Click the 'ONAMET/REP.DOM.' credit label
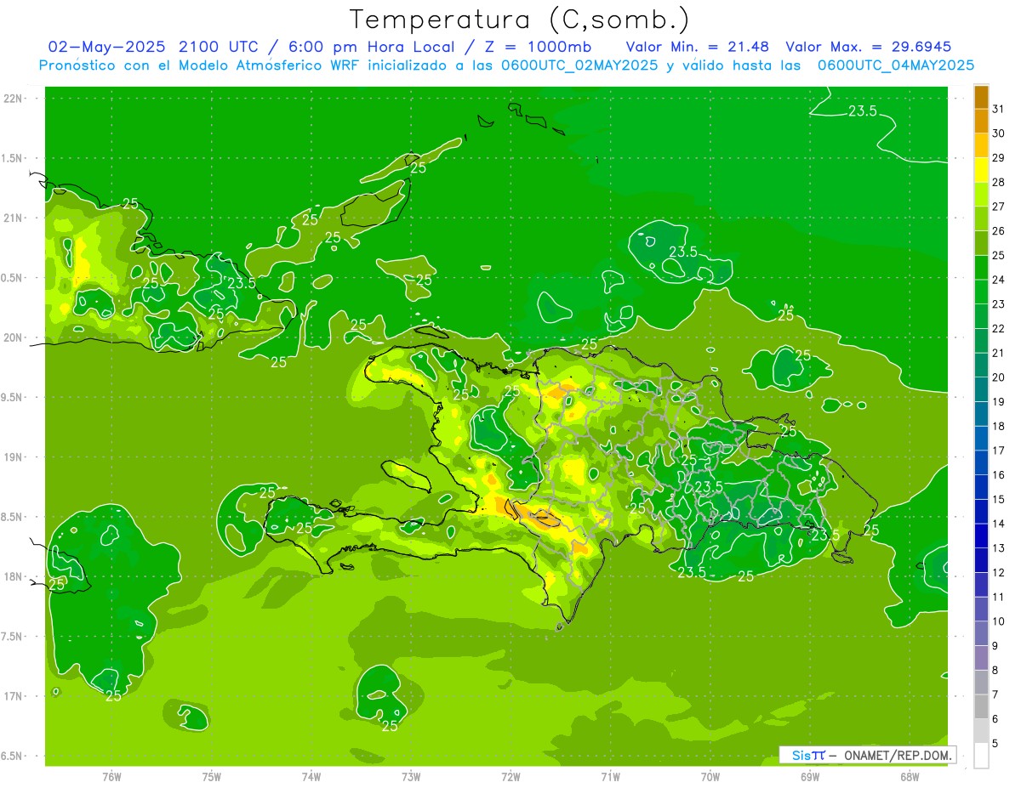 (x=899, y=755)
